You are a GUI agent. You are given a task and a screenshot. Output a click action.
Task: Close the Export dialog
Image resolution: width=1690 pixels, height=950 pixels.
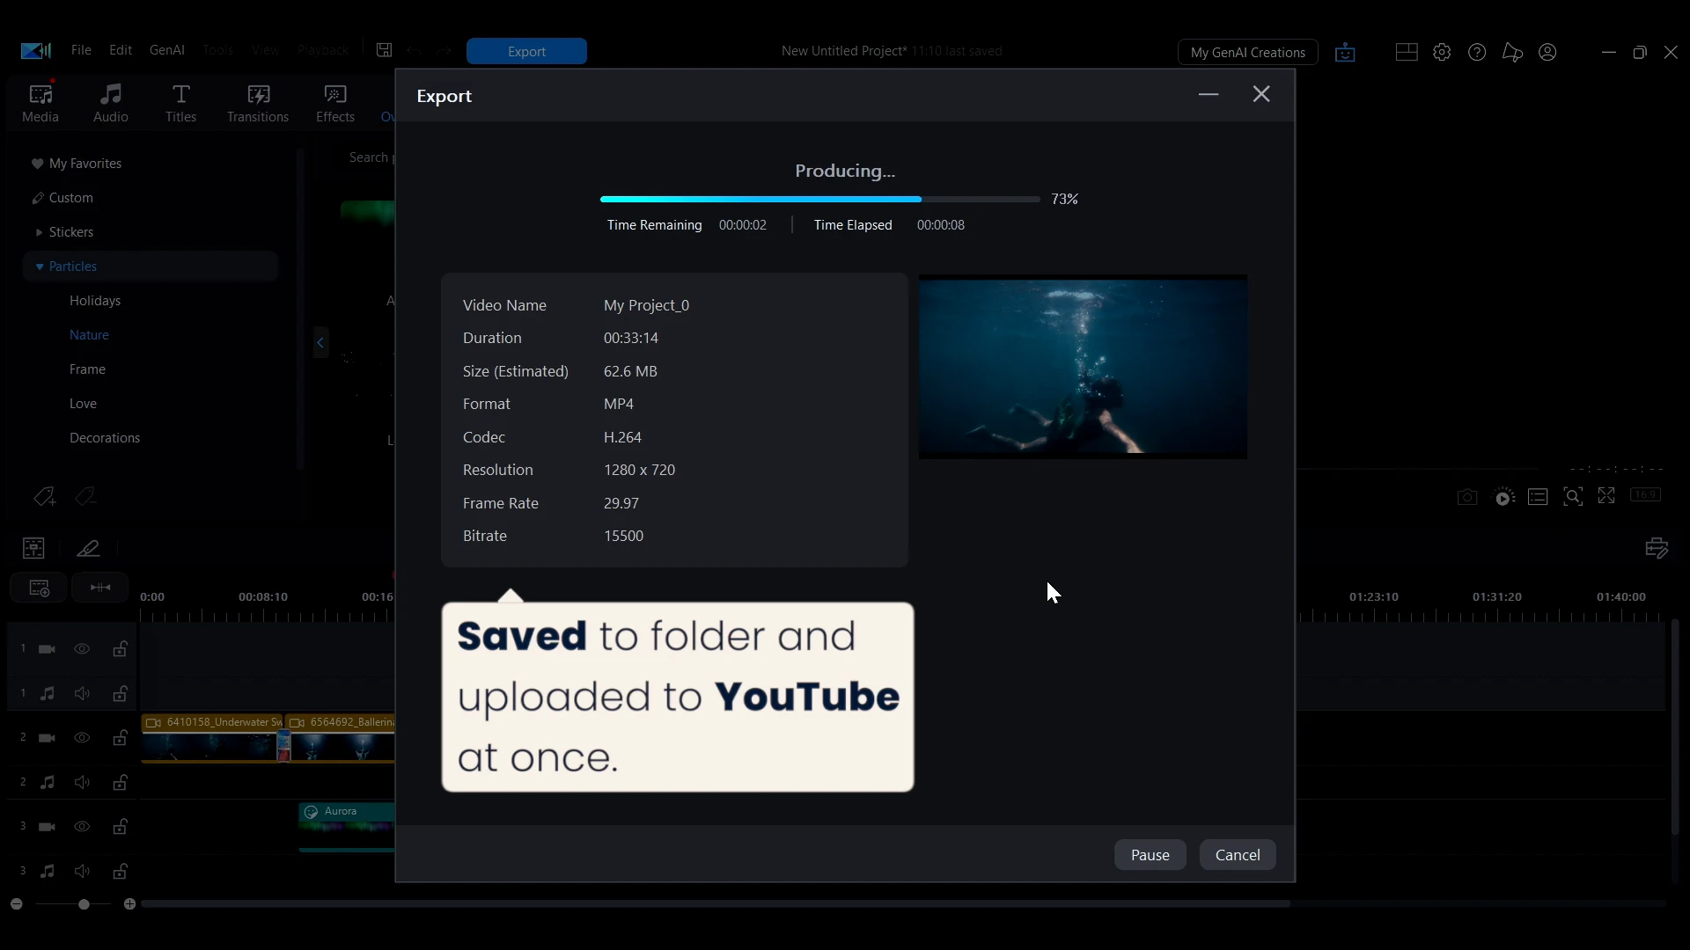(x=1261, y=94)
